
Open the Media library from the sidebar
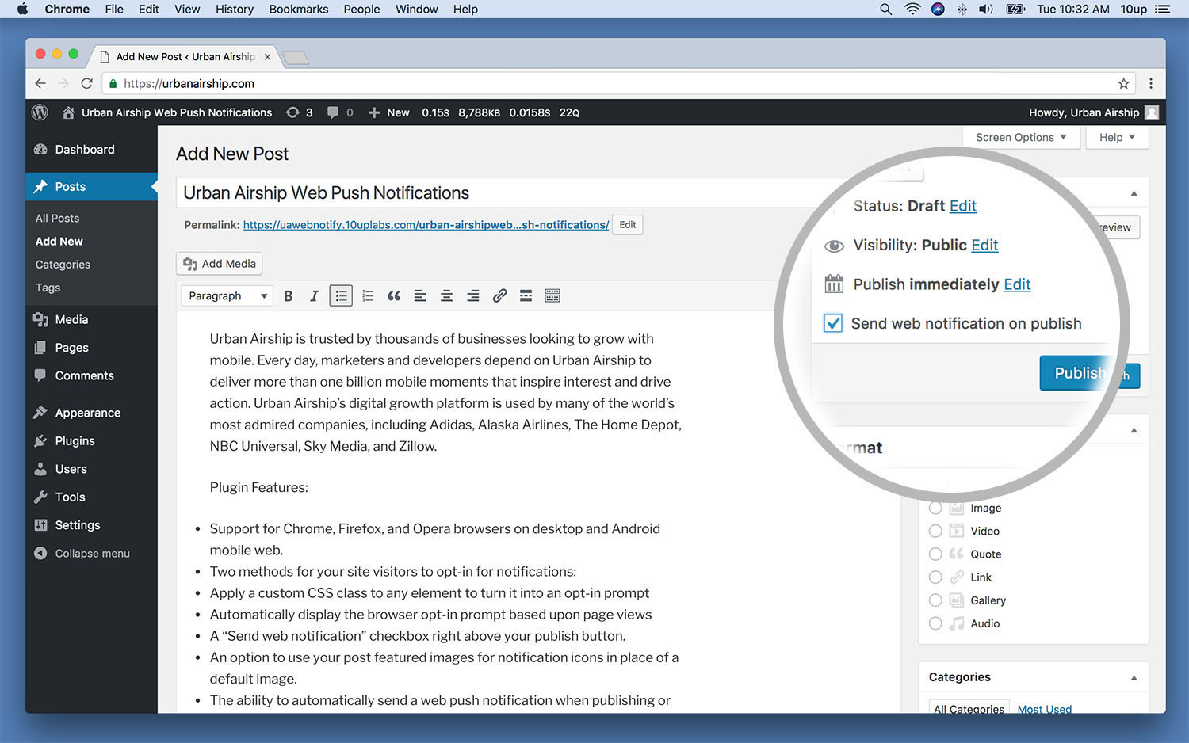(x=71, y=319)
